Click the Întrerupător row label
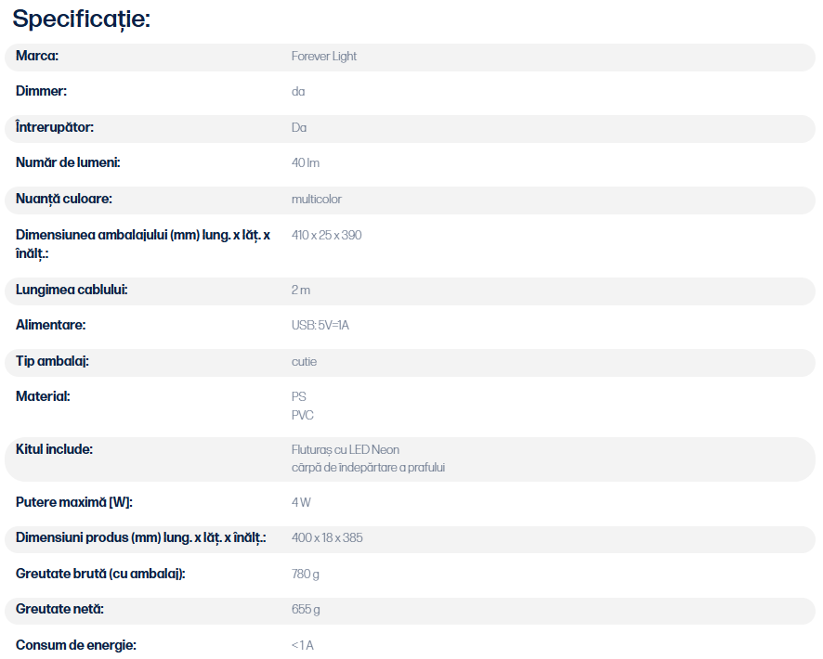This screenshot has width=823, height=659. 55,127
